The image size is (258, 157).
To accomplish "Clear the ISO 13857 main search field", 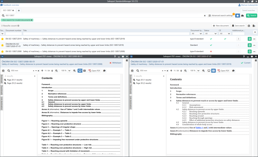I will pyautogui.click(x=205, y=16).
